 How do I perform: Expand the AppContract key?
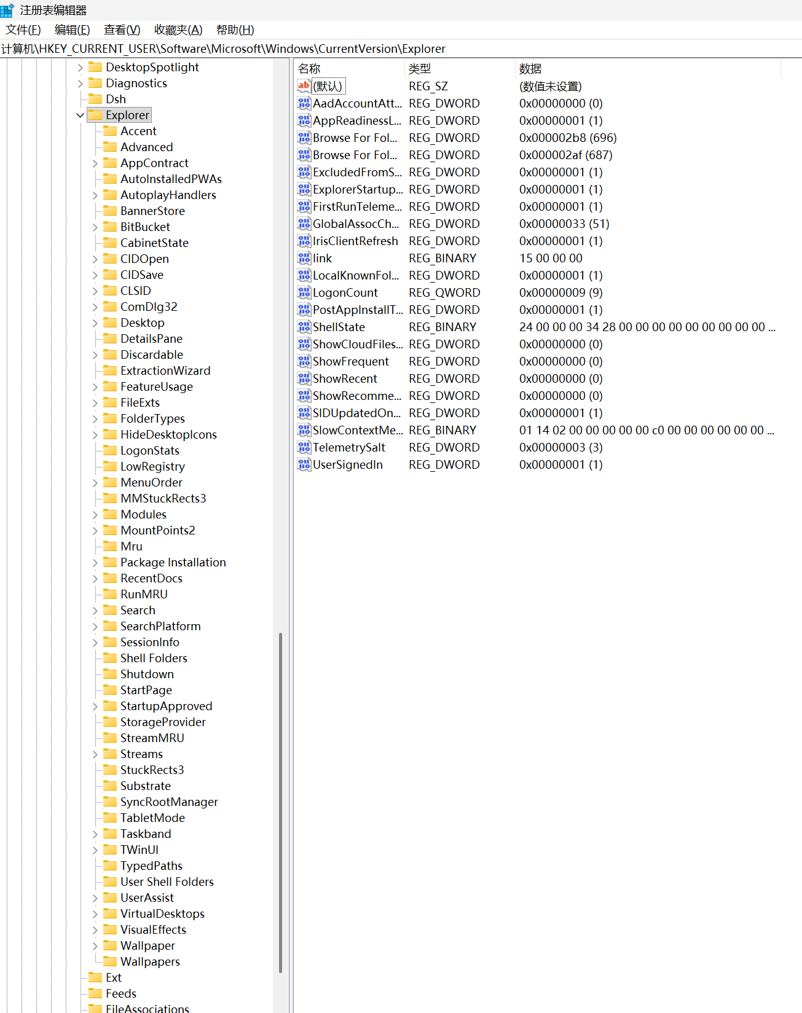pos(95,163)
